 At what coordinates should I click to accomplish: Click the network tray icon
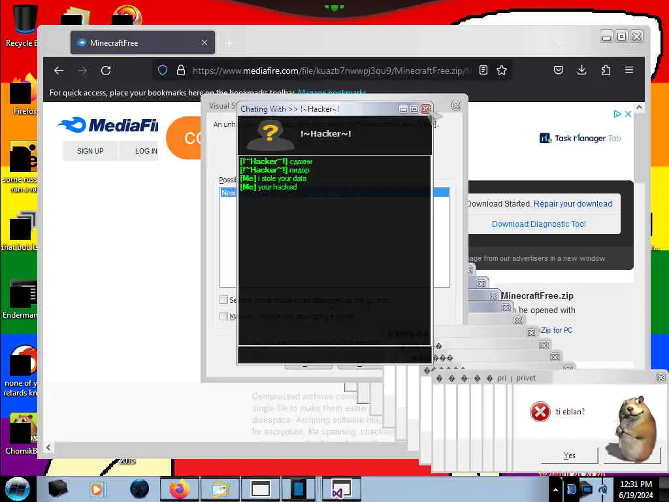[x=587, y=489]
